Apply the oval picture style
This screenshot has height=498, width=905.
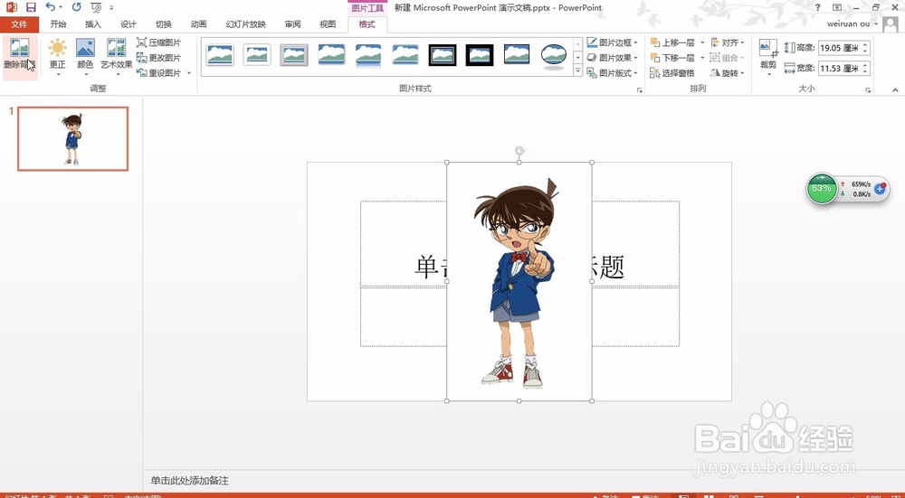click(554, 56)
